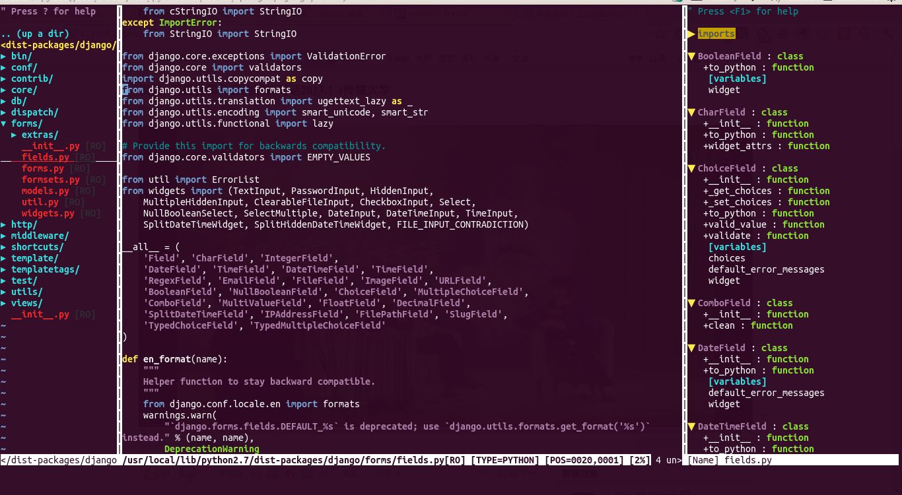
Task: Jump to ChoiceField validate function
Action: pos(756,236)
